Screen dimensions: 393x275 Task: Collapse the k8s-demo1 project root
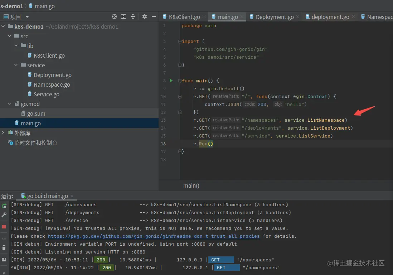3,26
